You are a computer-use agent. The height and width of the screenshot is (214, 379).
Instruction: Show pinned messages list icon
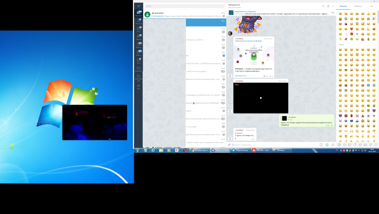point(333,12)
